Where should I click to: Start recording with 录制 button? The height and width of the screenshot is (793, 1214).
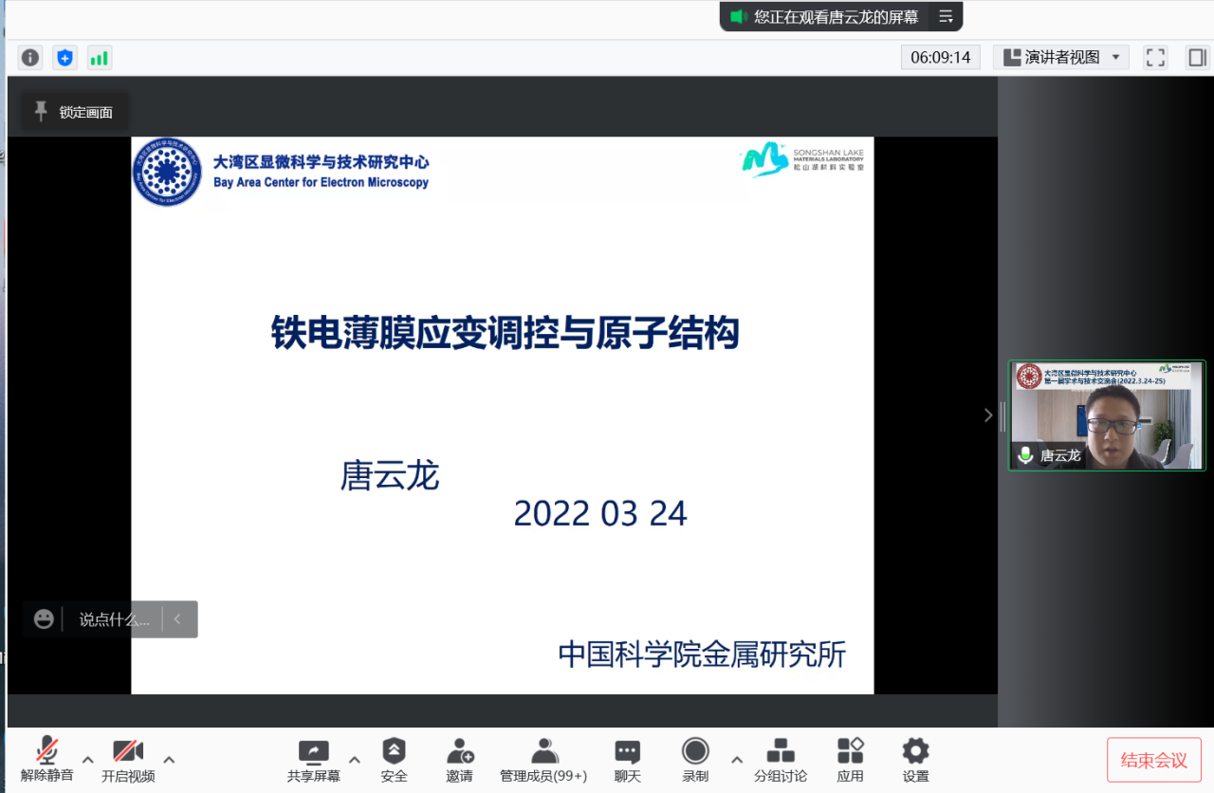695,760
